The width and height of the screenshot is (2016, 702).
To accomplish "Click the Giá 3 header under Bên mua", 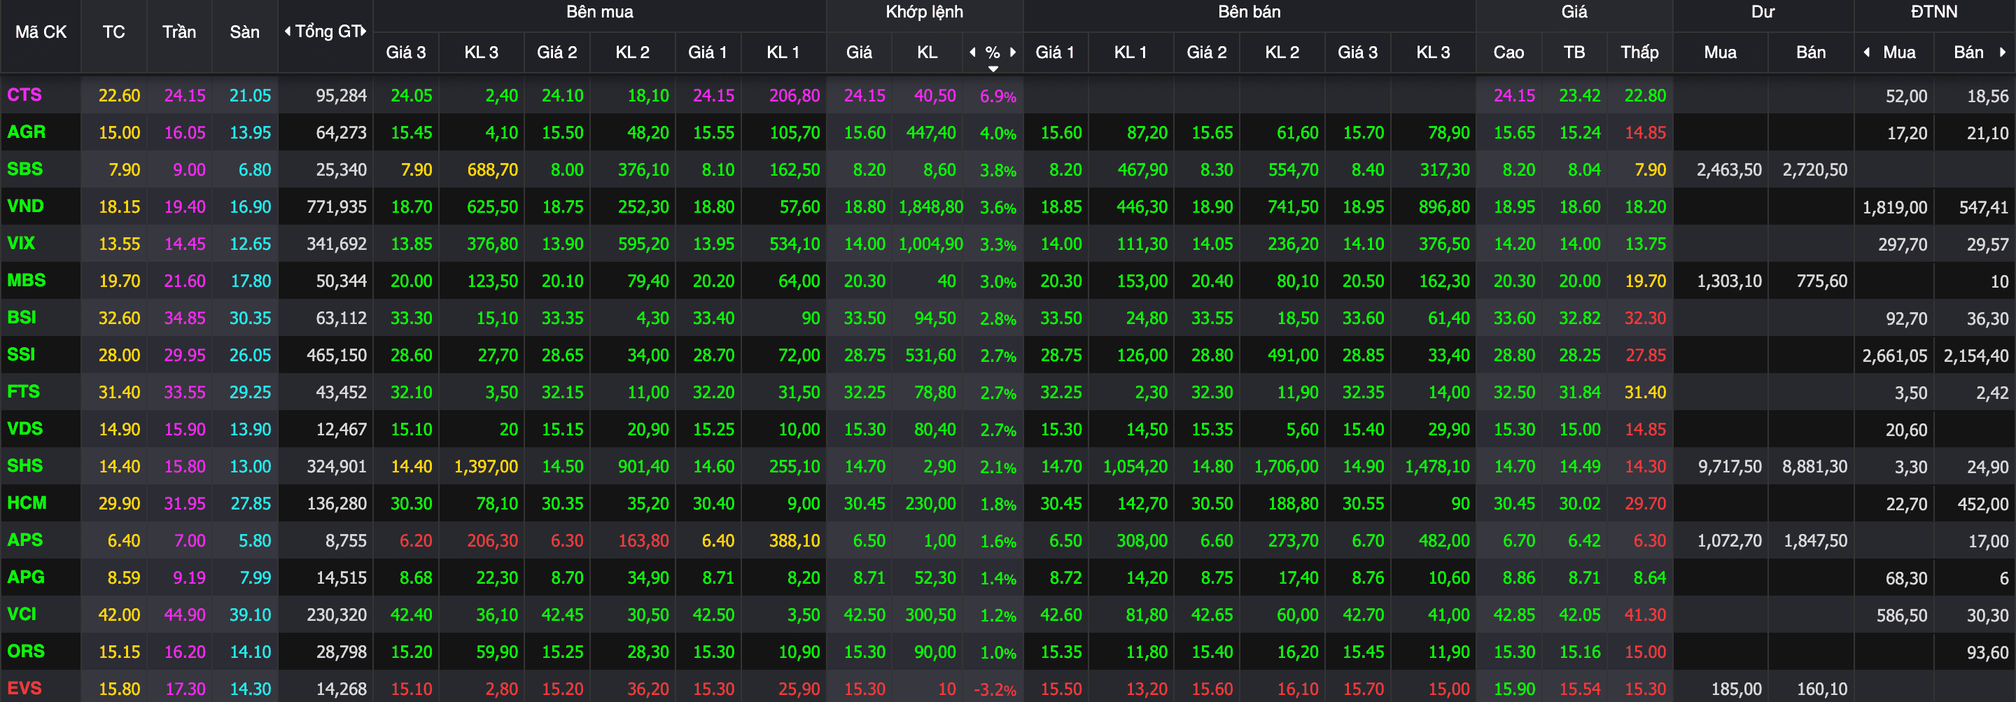I will (x=405, y=52).
